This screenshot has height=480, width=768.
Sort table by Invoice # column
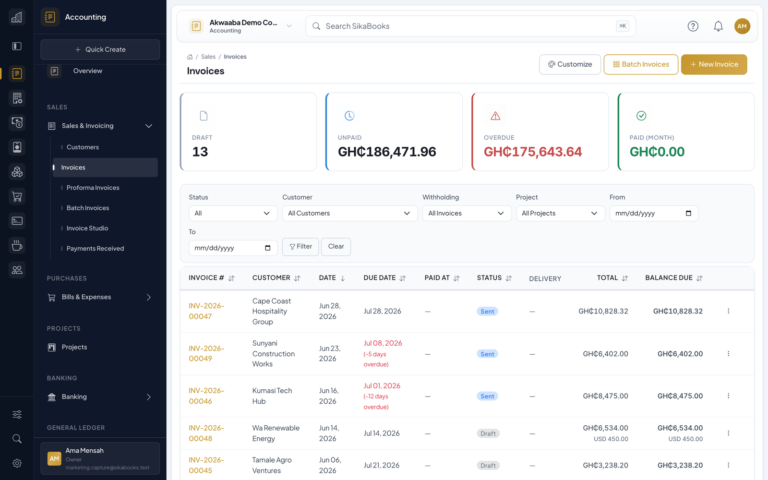[x=212, y=278]
